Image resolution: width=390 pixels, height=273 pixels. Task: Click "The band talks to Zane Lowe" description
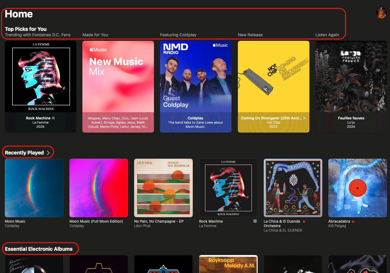tap(195, 124)
